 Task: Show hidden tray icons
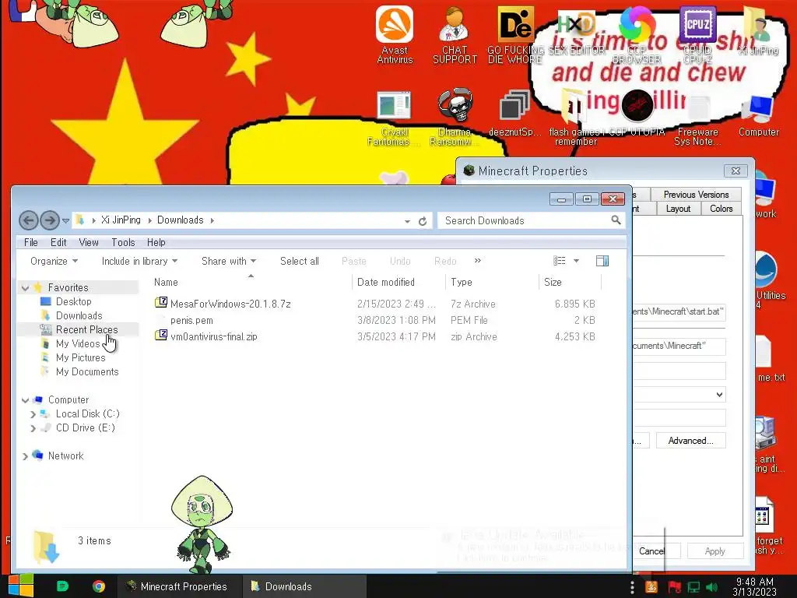[632, 587]
